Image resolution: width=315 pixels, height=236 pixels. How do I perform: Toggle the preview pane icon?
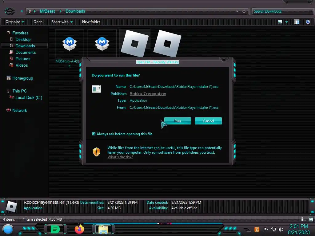pos(297,22)
